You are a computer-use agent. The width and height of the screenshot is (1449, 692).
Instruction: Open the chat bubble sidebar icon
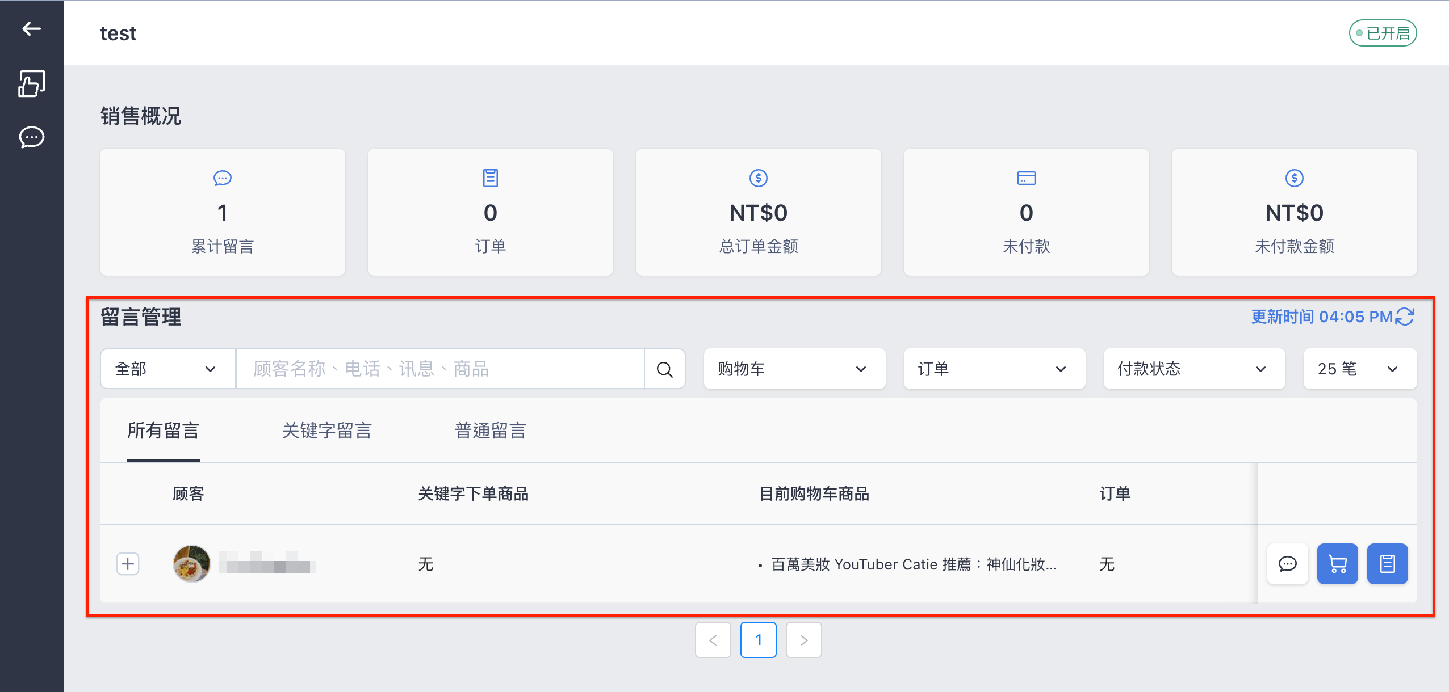[32, 137]
